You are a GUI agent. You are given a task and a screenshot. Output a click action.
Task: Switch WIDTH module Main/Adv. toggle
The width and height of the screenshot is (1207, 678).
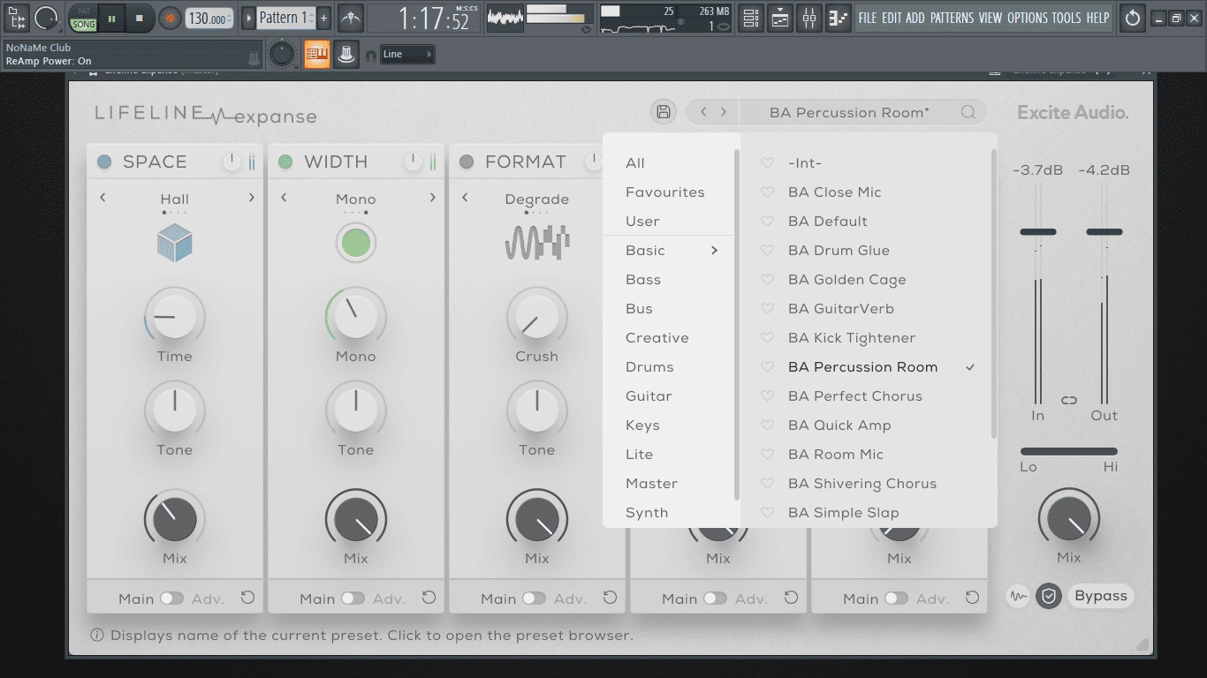(x=353, y=599)
